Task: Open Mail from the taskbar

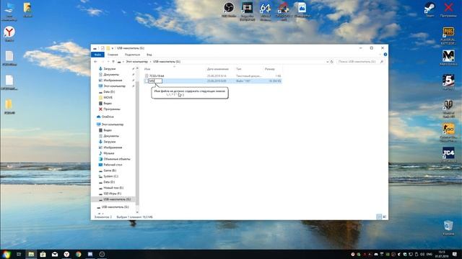Action: [55, 254]
